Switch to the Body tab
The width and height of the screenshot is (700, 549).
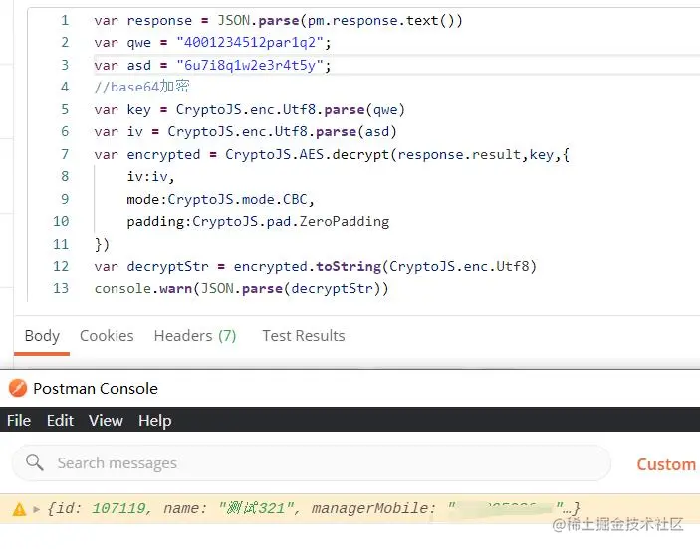pyautogui.click(x=42, y=336)
